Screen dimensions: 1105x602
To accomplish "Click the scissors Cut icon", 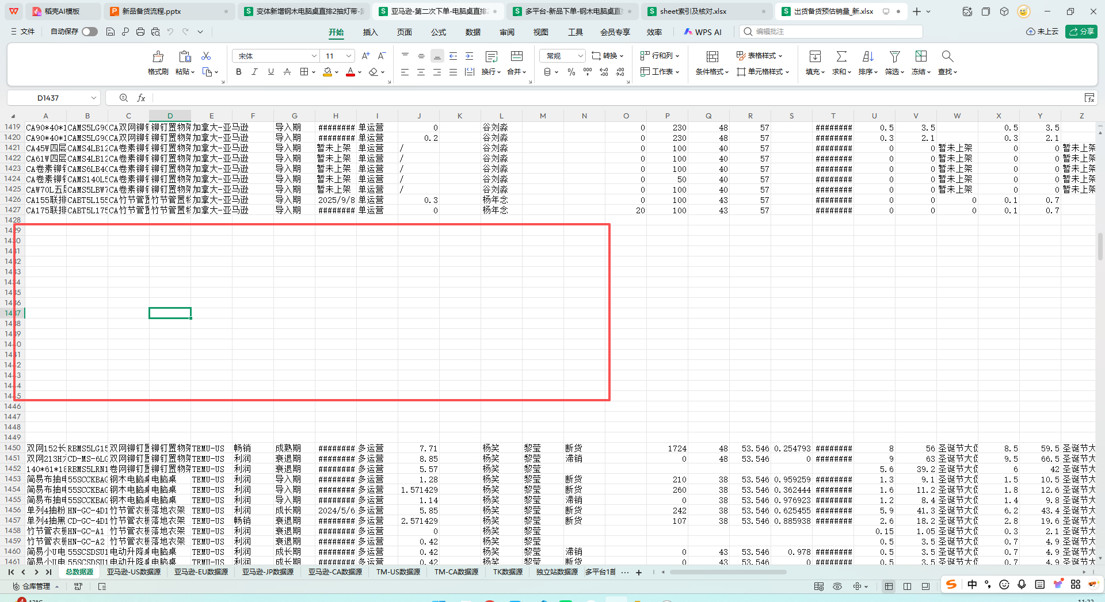I will (206, 56).
